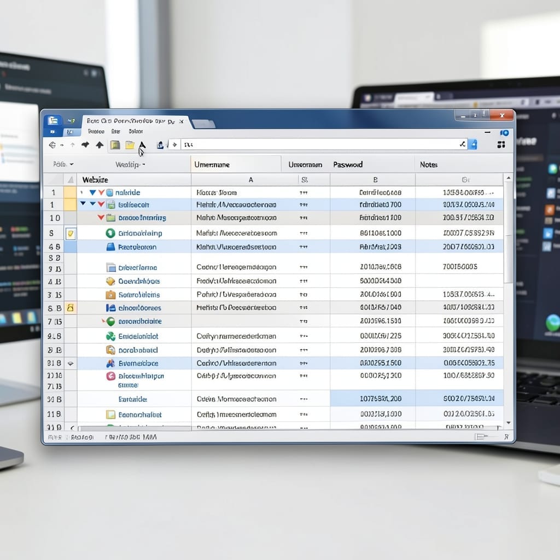
Task: Click the back arrow in the toolbar
Action: pos(52,145)
